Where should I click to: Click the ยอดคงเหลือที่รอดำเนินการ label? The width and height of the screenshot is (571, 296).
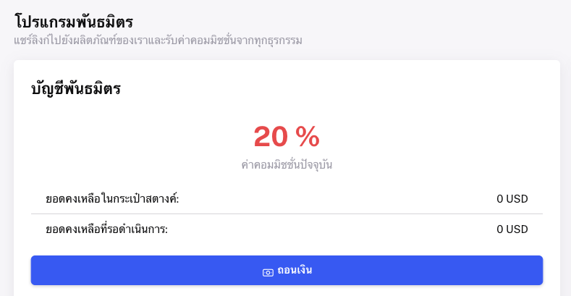106,229
